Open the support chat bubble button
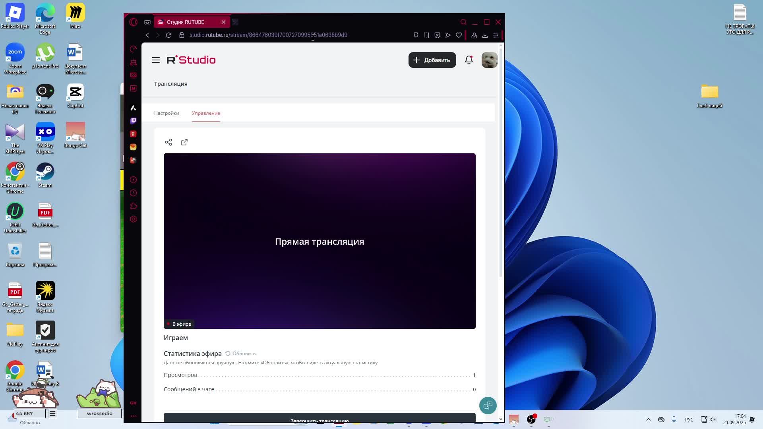Screen dimensions: 763x429 click(x=488, y=405)
